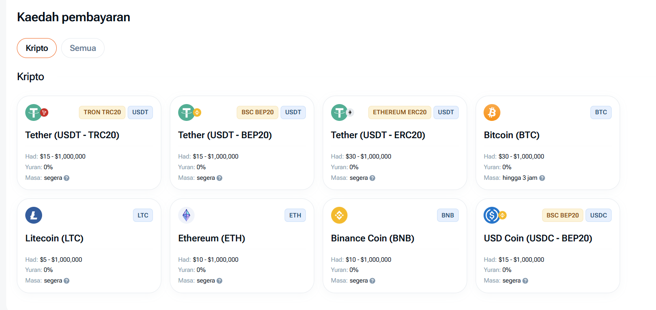Click the USD Coin BEP20 logo icon
This screenshot has height=310, width=656.
[495, 215]
